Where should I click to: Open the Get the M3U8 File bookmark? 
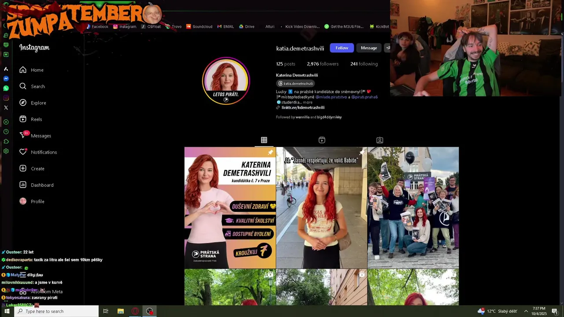tap(344, 26)
